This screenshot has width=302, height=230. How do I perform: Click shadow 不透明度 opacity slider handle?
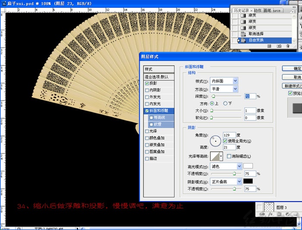pyautogui.click(x=234, y=189)
